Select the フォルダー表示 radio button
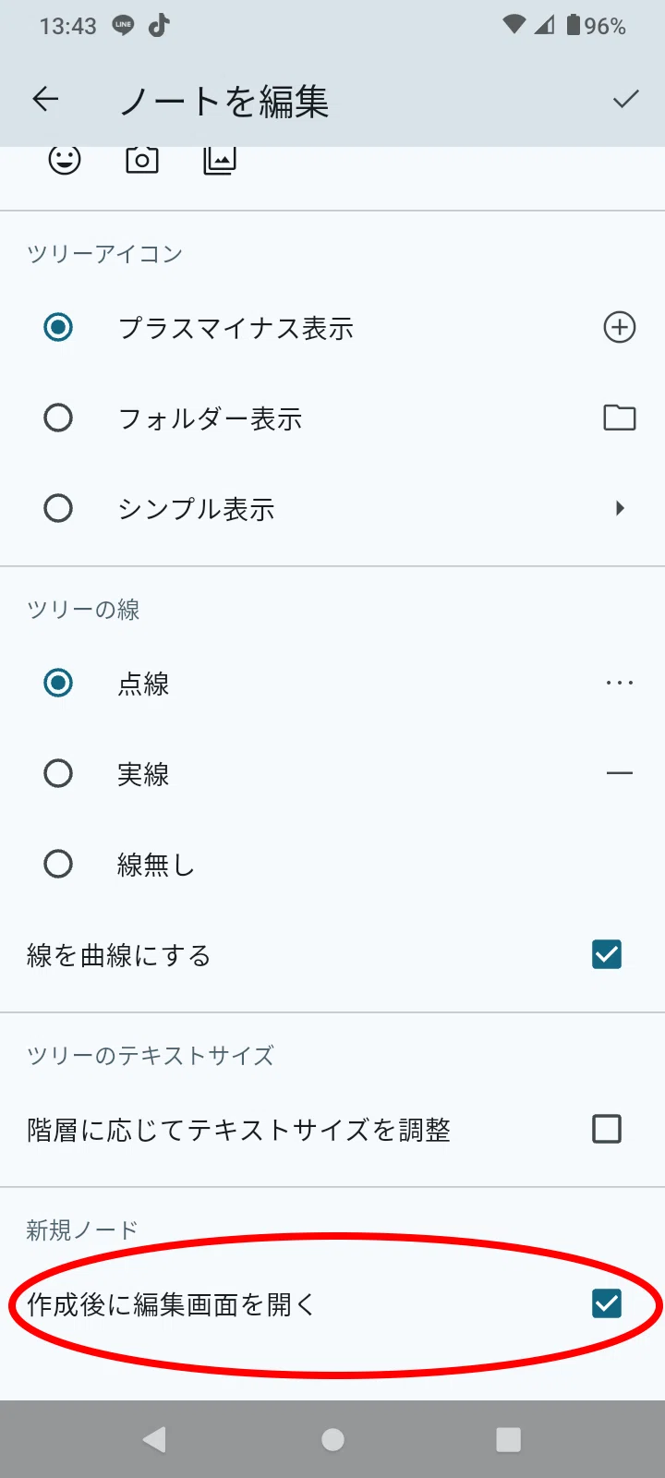Image resolution: width=665 pixels, height=1478 pixels. point(58,418)
